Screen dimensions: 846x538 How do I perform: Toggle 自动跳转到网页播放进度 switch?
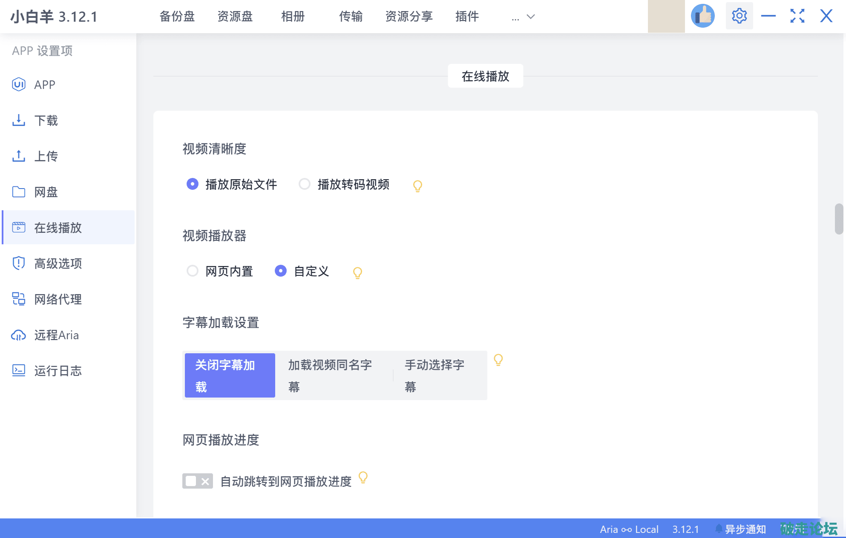click(x=198, y=481)
